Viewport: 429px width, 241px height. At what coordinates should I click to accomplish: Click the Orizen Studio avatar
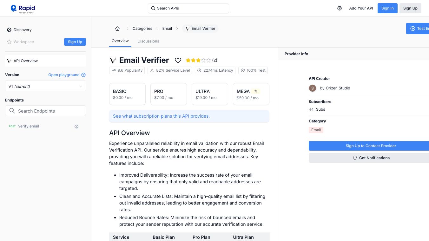313,88
